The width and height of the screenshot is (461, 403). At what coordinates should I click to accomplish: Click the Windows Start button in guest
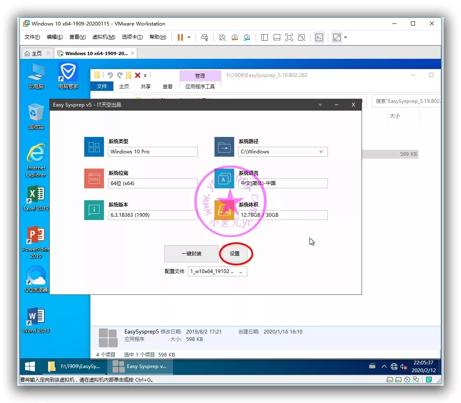[30, 366]
